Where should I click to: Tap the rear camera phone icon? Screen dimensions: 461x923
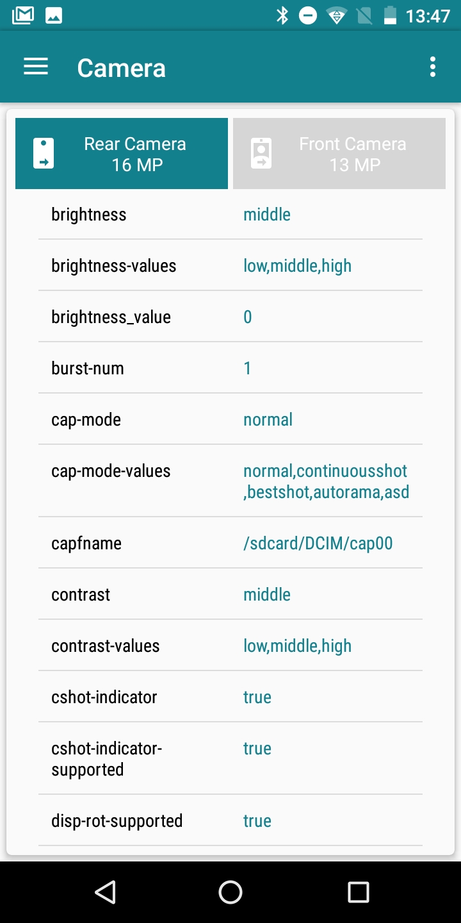click(44, 154)
